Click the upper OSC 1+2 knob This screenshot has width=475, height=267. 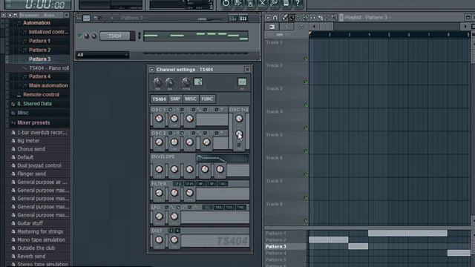(x=239, y=119)
